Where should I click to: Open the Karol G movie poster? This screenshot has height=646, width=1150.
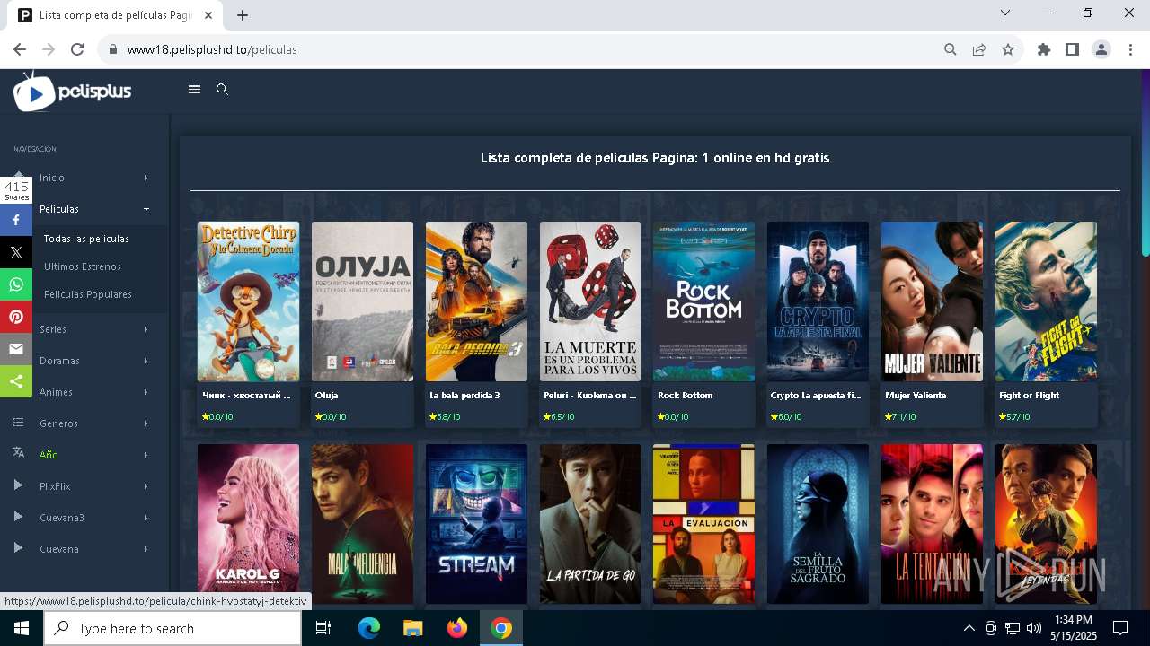point(248,524)
